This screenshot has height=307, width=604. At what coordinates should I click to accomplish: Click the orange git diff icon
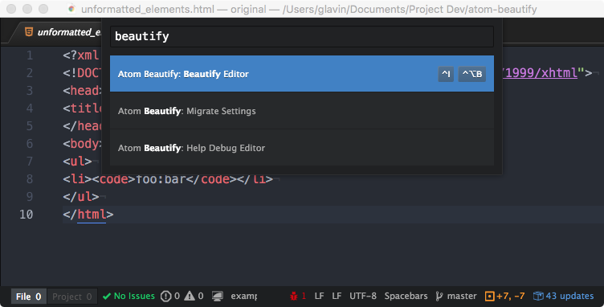coord(490,297)
